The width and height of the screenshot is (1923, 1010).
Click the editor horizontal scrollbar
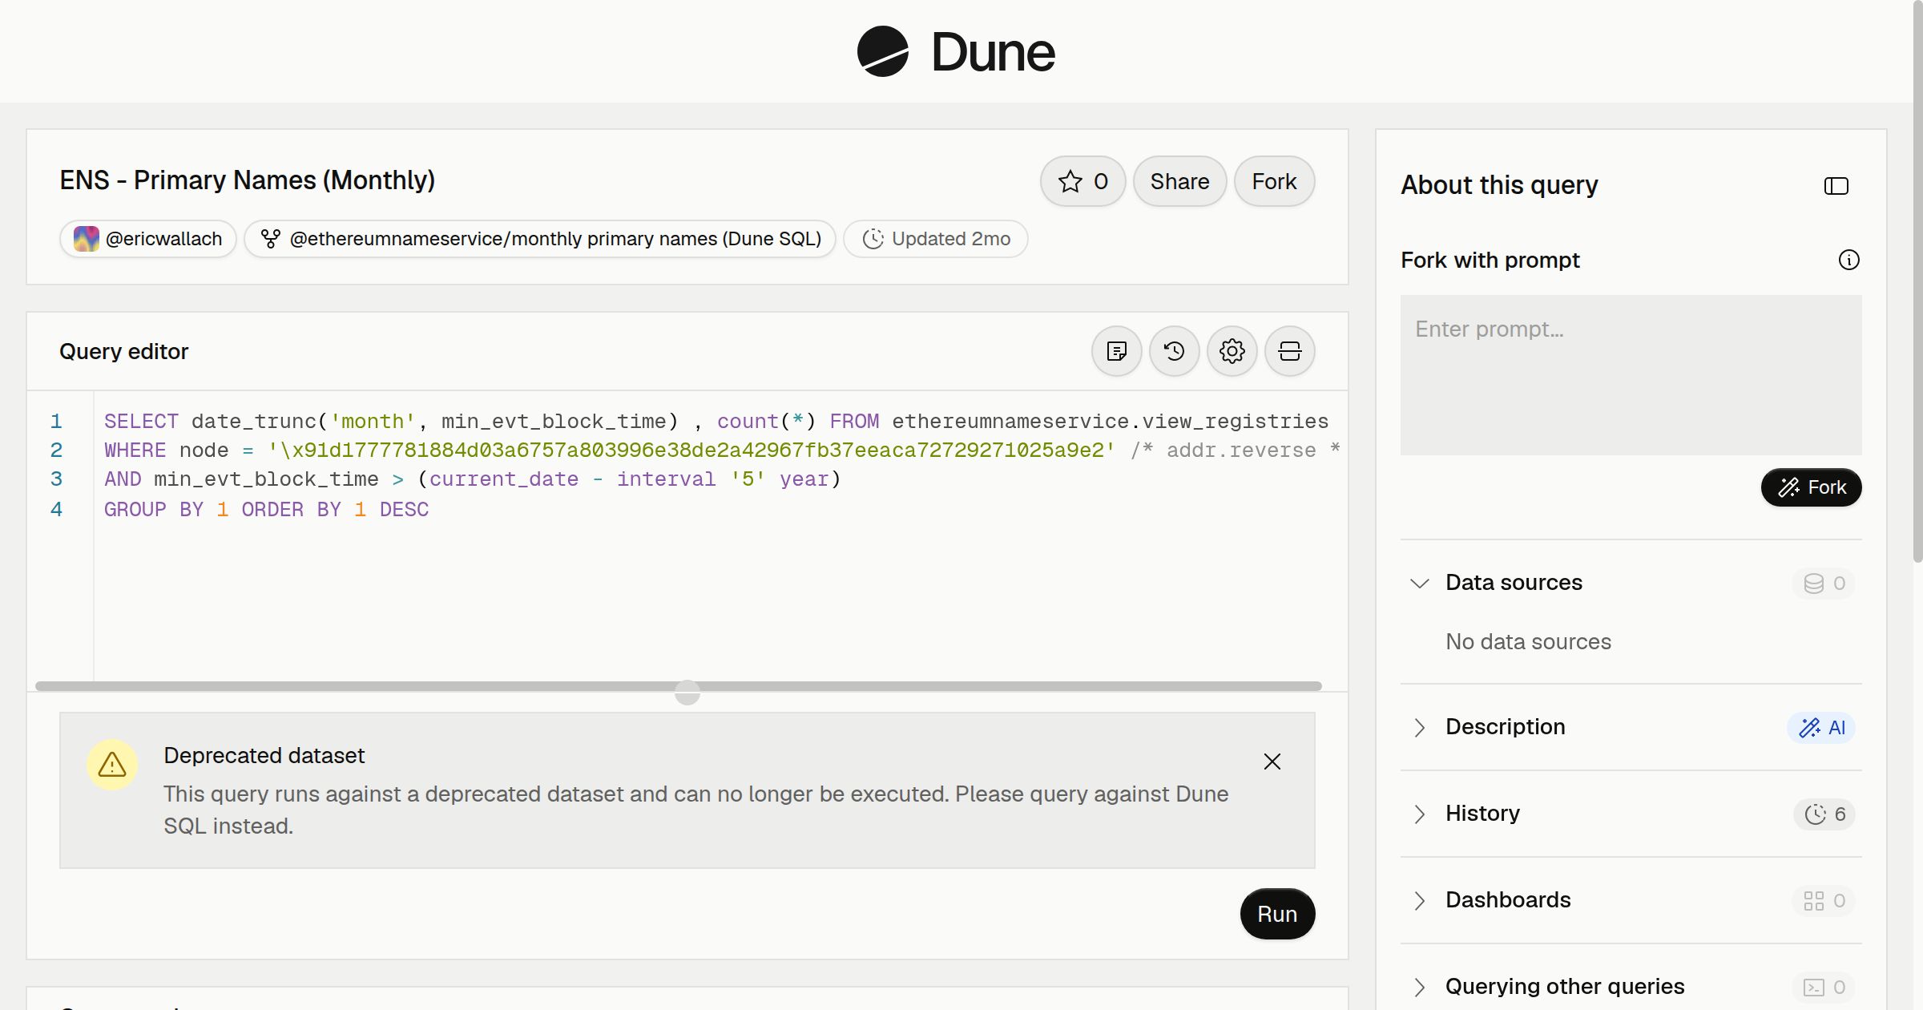(678, 686)
